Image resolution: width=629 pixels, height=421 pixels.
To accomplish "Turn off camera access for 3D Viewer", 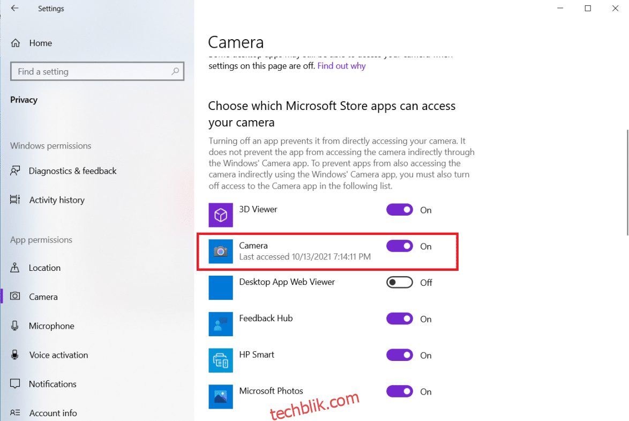I will tap(400, 210).
